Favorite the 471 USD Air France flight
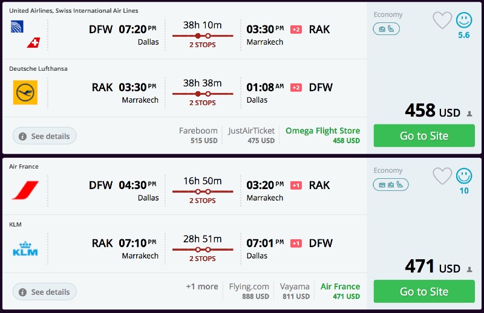 [442, 176]
